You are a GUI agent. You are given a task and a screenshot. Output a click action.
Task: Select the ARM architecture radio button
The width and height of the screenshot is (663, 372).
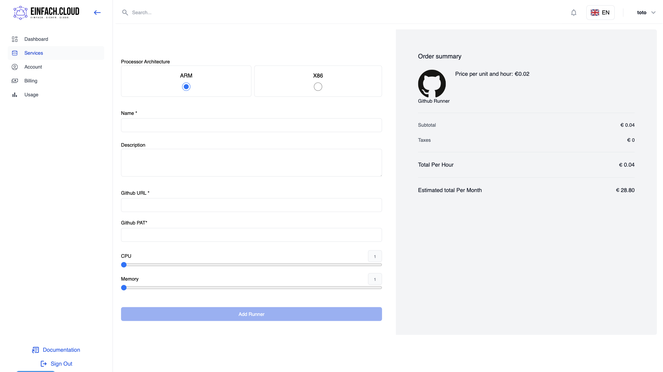(186, 86)
